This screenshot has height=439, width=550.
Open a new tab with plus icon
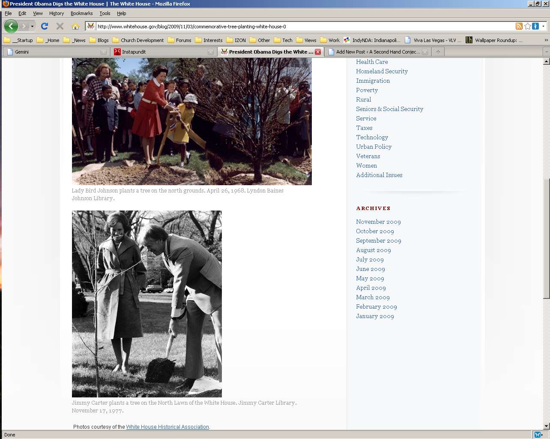[x=438, y=52]
